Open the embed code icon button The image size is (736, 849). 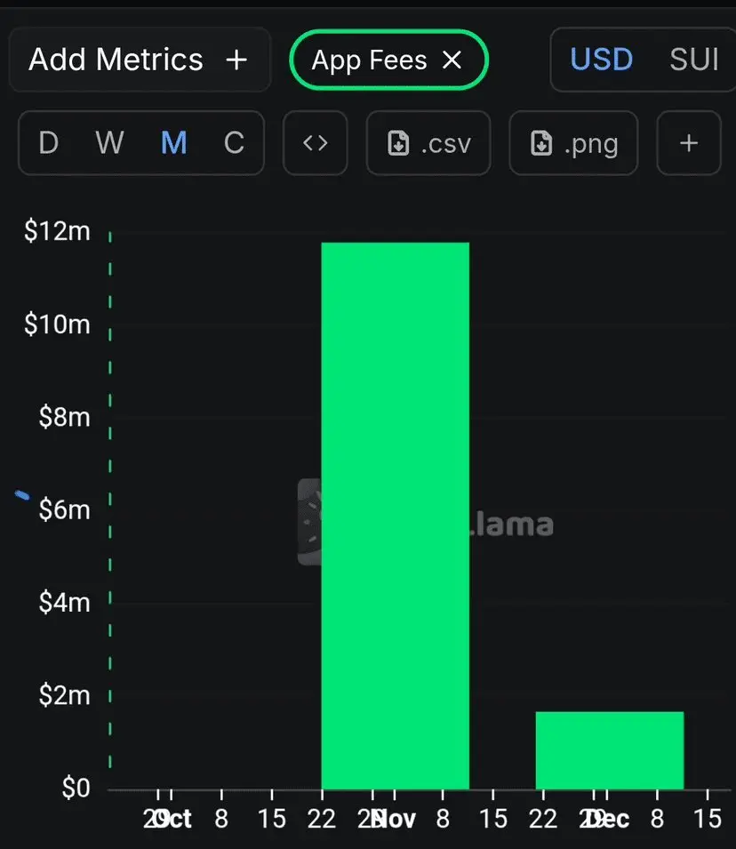(316, 143)
